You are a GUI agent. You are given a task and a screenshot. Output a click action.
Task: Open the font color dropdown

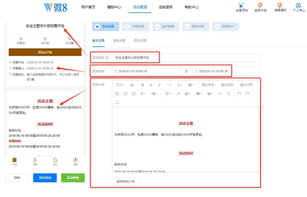[180, 85]
